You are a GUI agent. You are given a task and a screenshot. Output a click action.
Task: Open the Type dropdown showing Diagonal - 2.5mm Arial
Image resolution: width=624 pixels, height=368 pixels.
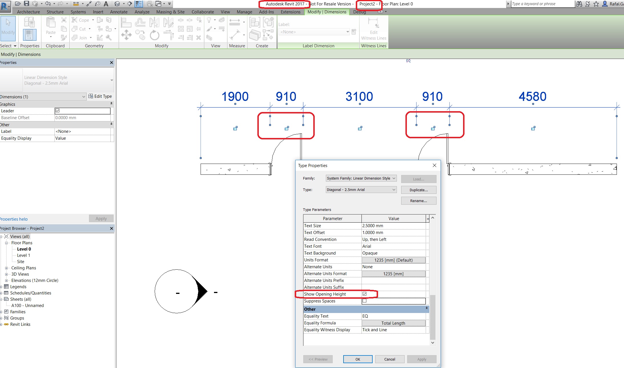click(361, 190)
